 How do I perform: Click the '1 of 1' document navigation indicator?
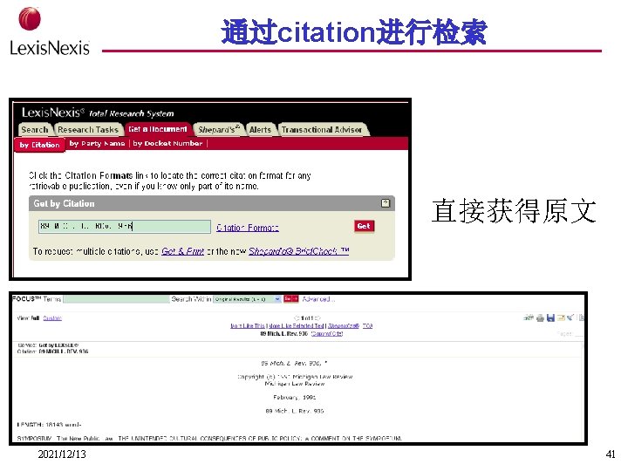tap(307, 318)
